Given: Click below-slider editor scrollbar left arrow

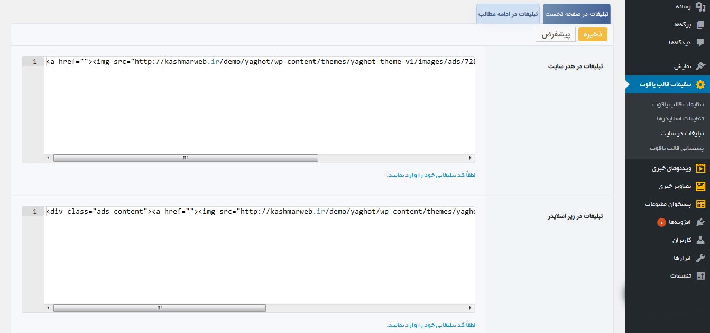Looking at the screenshot, I should (x=48, y=308).
